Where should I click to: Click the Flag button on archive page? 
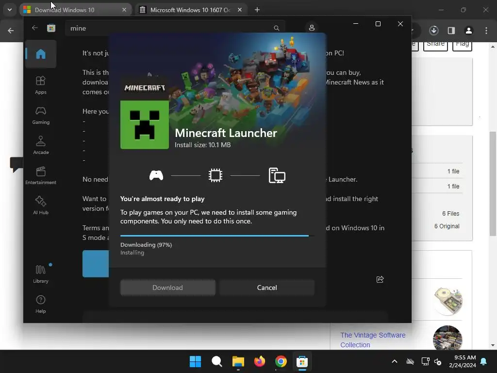point(463,44)
